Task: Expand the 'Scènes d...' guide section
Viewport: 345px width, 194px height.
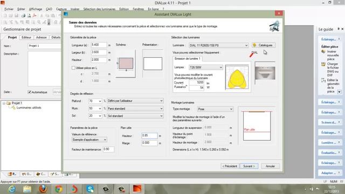Action: coord(330,122)
